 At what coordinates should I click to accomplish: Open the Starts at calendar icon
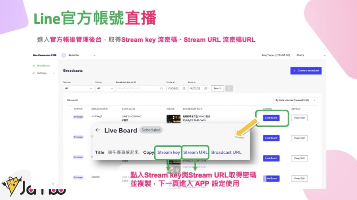[x=184, y=88]
